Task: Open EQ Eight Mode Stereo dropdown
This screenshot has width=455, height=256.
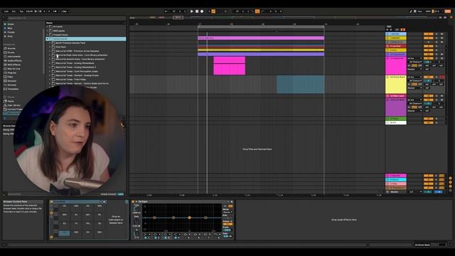Action: tap(227, 212)
